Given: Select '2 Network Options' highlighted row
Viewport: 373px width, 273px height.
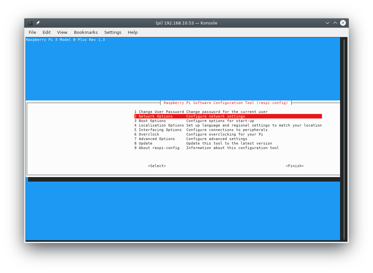Looking at the screenshot, I should pos(228,116).
